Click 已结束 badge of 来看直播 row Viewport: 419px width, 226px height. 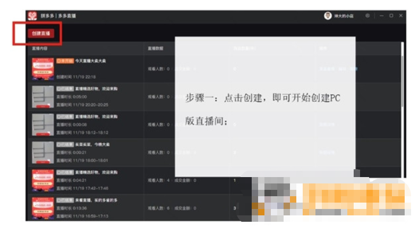(65, 200)
